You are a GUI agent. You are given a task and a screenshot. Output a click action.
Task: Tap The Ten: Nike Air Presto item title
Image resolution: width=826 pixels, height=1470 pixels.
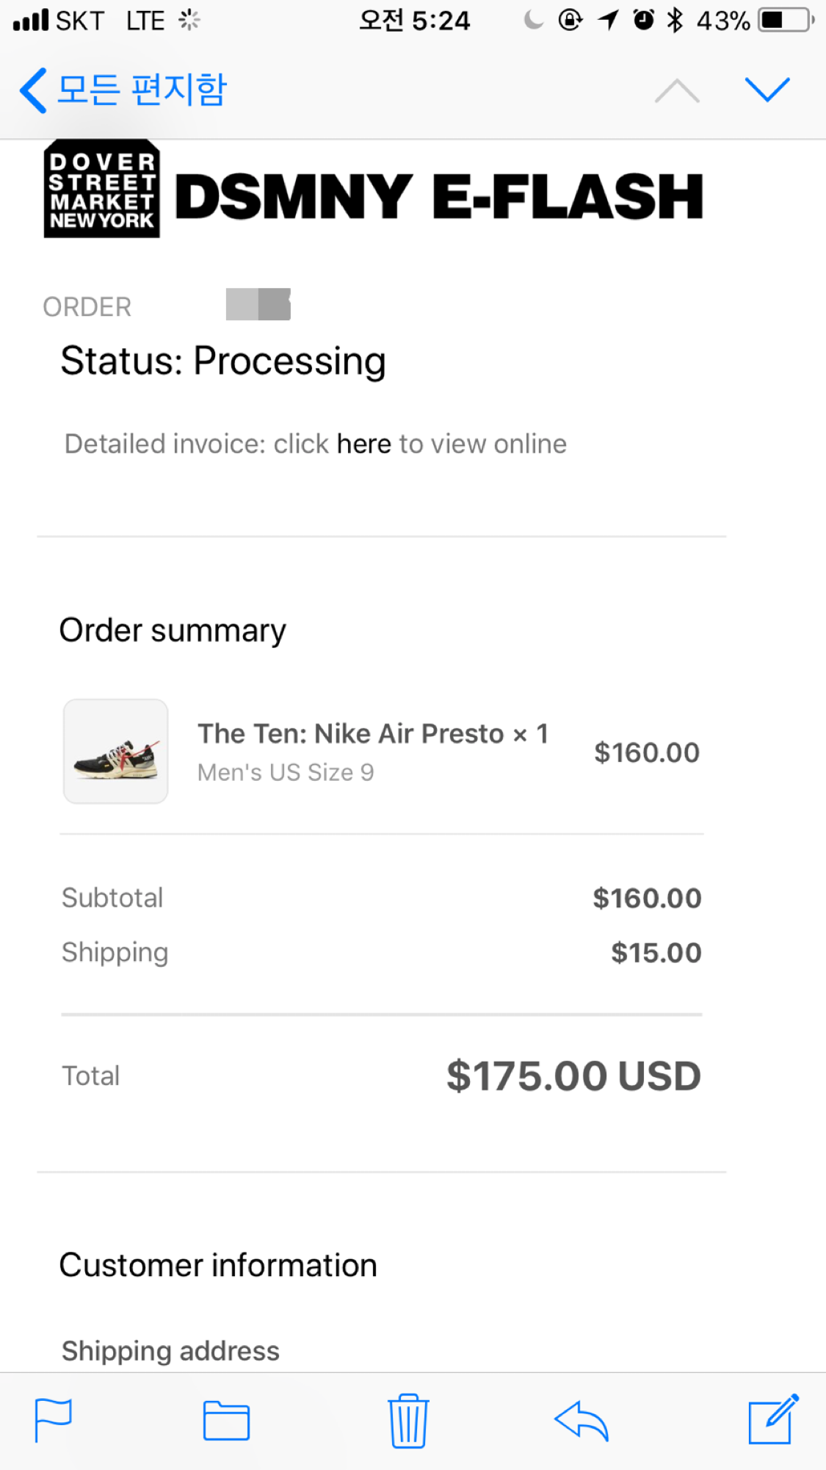click(x=350, y=734)
